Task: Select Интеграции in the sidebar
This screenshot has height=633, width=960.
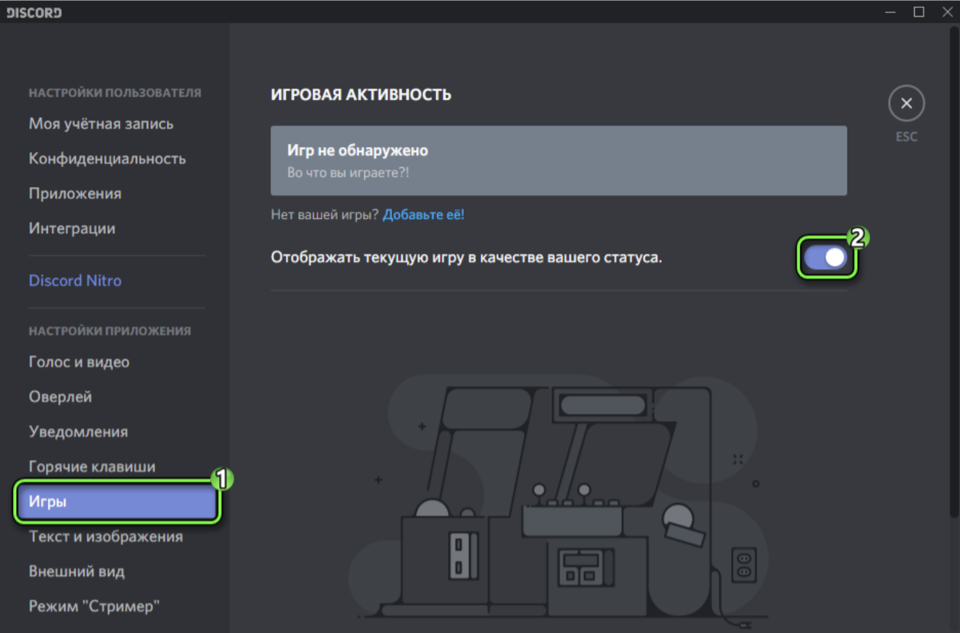Action: pos(72,228)
